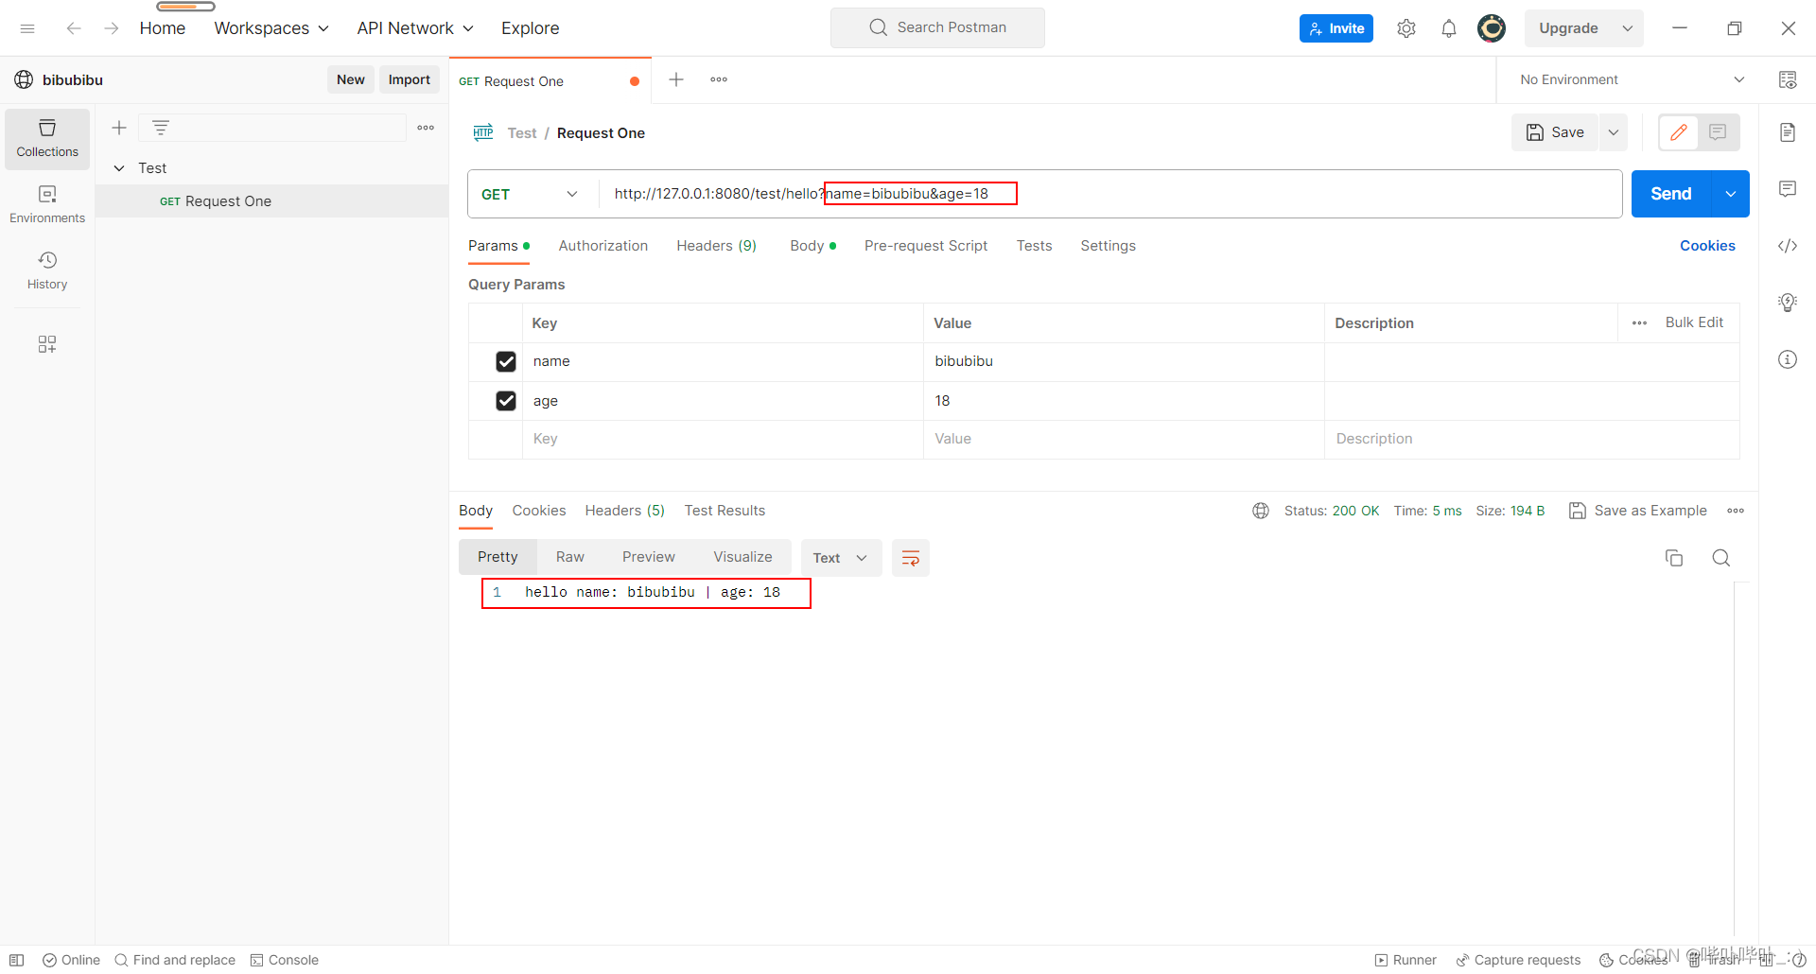This screenshot has width=1816, height=974.
Task: Click the Save button
Action: [x=1555, y=132]
